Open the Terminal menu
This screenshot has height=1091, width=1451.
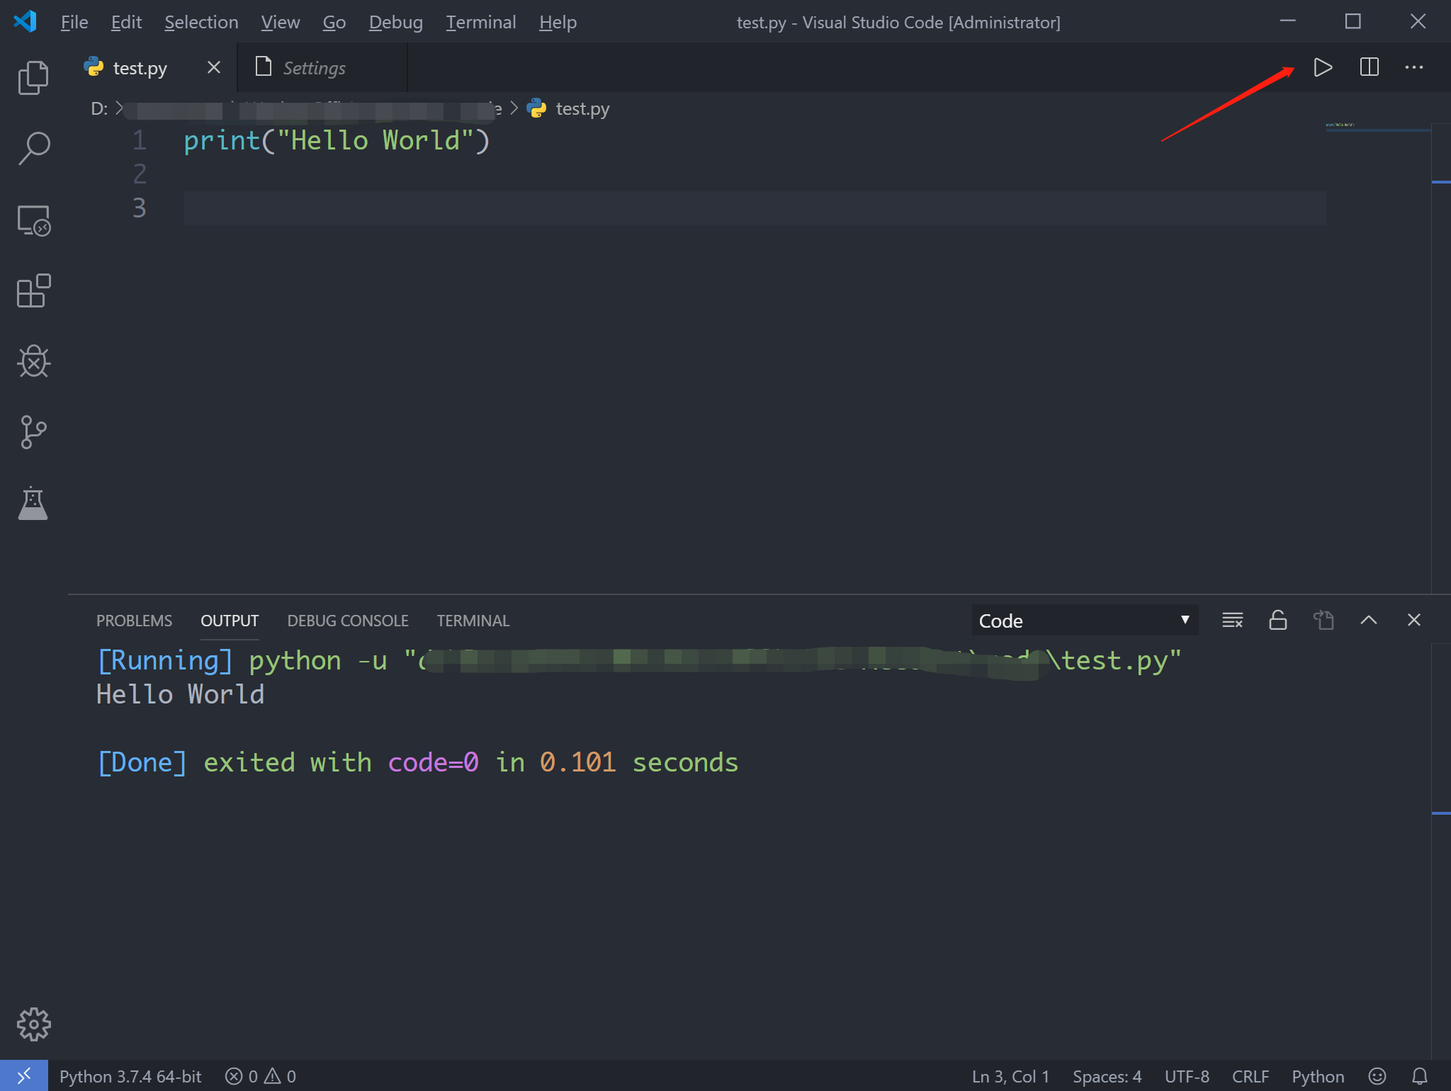coord(481,22)
